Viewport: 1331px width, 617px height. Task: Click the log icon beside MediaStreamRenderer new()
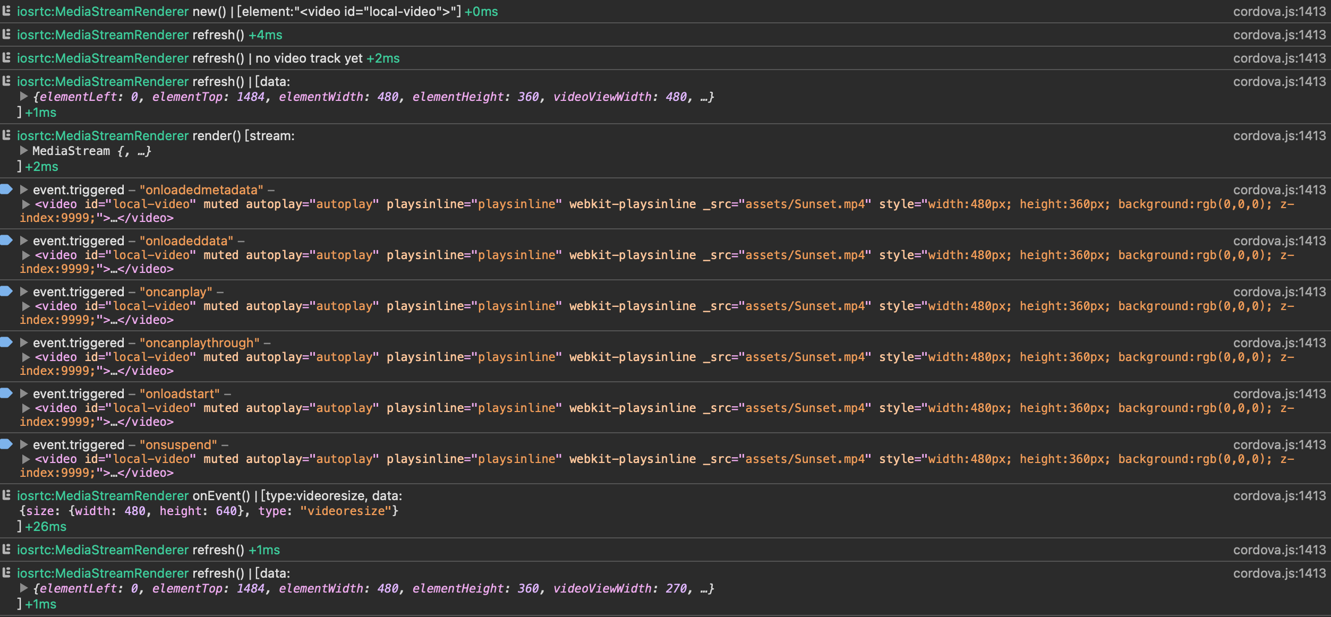[x=6, y=11]
